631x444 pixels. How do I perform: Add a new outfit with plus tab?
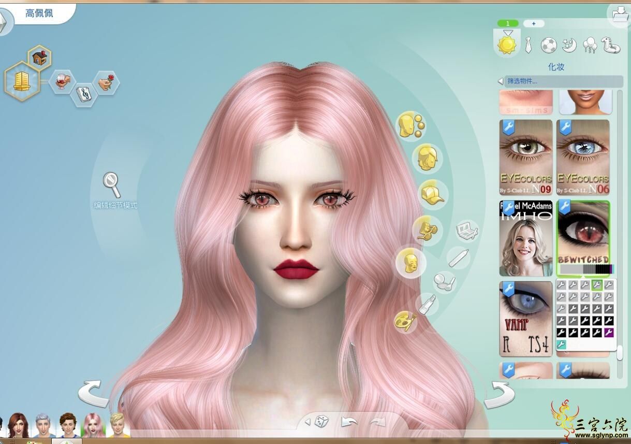(534, 23)
